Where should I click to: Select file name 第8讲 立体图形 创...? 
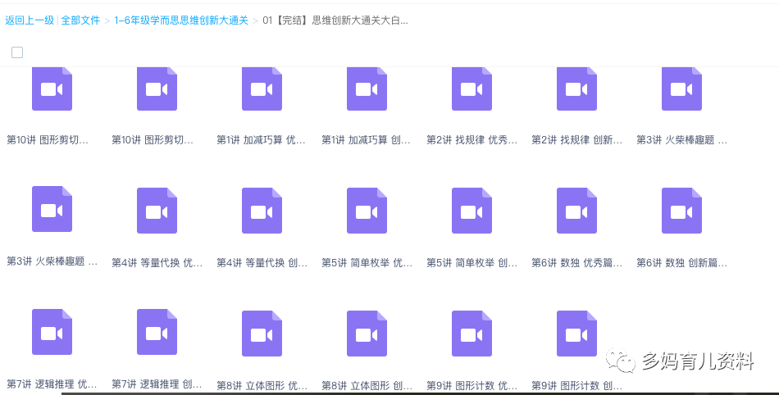[367, 385]
